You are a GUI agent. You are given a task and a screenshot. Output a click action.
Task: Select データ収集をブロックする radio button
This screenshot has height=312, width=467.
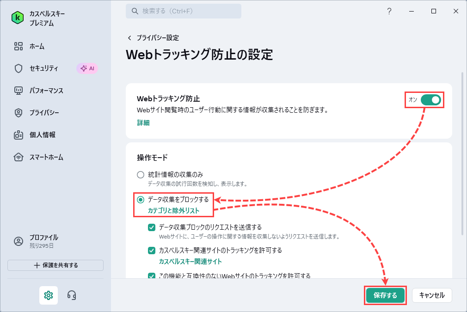(x=141, y=200)
